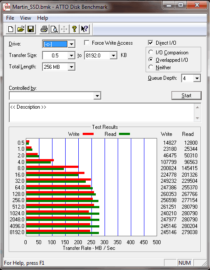210x270 pixels.
Task: Close the ATTO Disk Benchmark window
Action: click(197, 5)
